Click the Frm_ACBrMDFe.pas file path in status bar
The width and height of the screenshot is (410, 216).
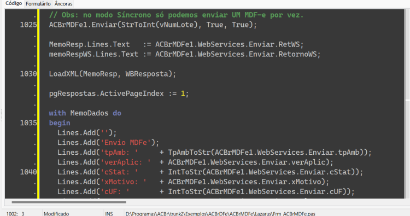[220, 214]
